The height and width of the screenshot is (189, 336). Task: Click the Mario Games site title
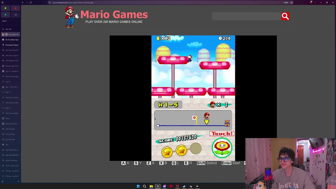[x=114, y=15]
